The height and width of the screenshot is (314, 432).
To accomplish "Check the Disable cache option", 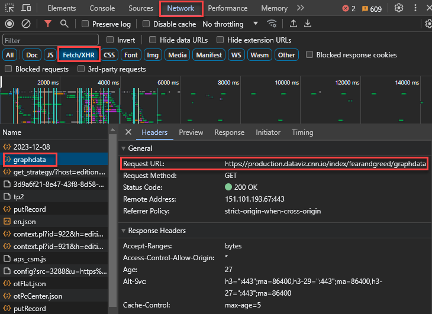I will tap(146, 24).
